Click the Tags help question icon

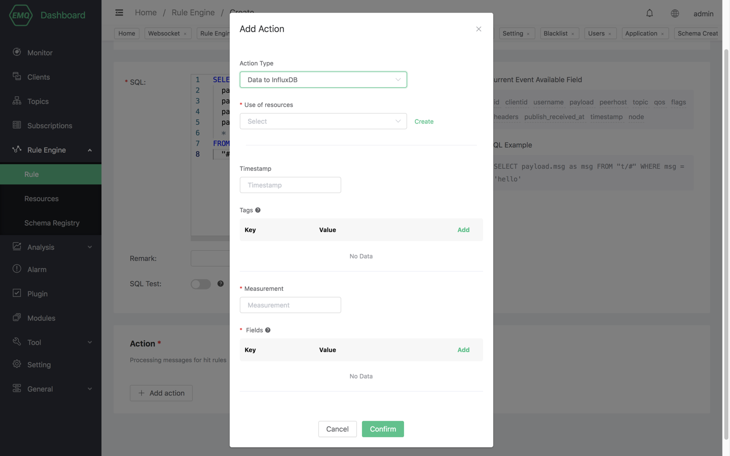coord(258,210)
